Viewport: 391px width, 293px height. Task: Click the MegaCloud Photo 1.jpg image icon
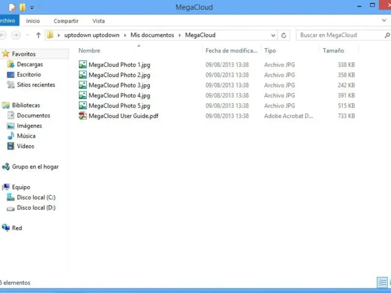coord(83,64)
